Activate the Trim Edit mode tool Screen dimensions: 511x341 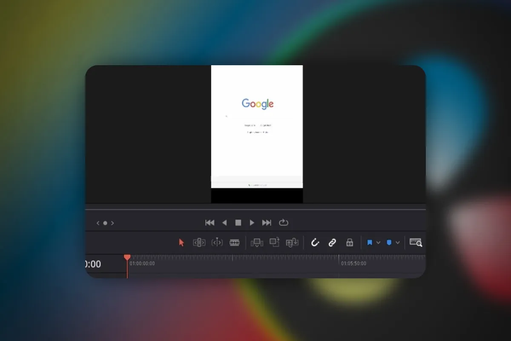pyautogui.click(x=199, y=243)
